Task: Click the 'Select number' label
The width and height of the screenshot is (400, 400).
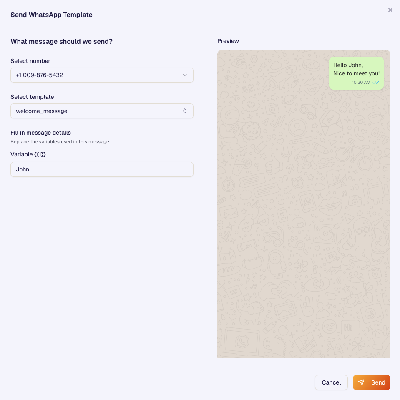Action: (x=30, y=61)
